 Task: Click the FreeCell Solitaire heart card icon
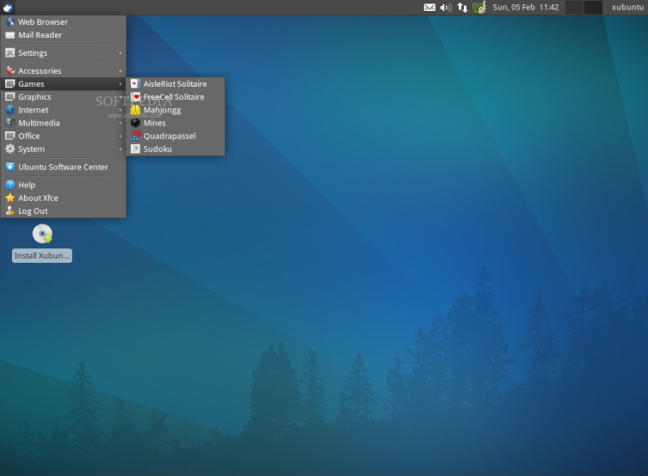(135, 97)
